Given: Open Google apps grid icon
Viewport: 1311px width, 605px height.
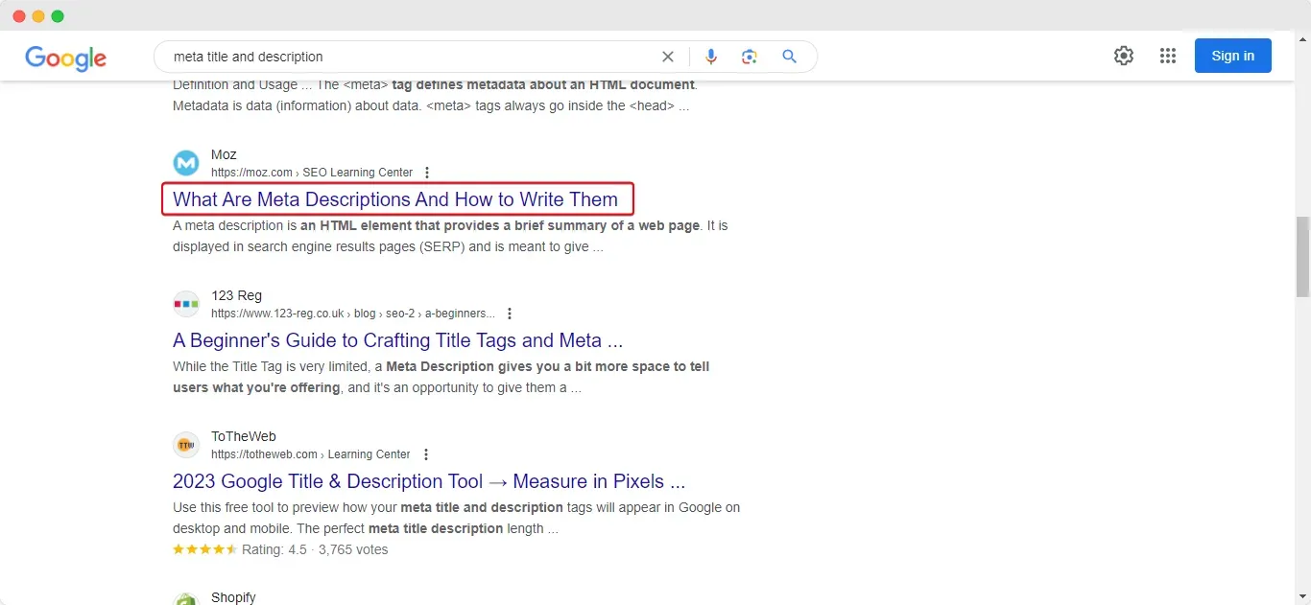Looking at the screenshot, I should click(x=1168, y=56).
